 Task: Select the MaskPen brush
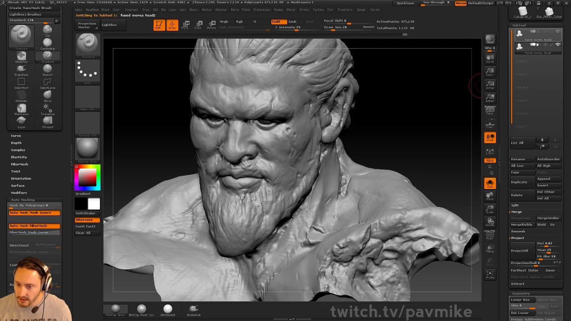click(x=21, y=57)
